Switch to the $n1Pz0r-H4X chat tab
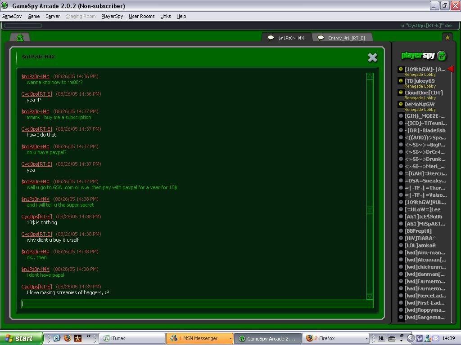Screen dimensions: 461x345 (x=286, y=38)
